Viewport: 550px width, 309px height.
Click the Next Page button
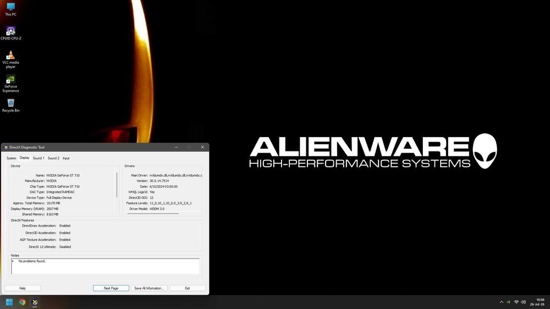(x=111, y=288)
